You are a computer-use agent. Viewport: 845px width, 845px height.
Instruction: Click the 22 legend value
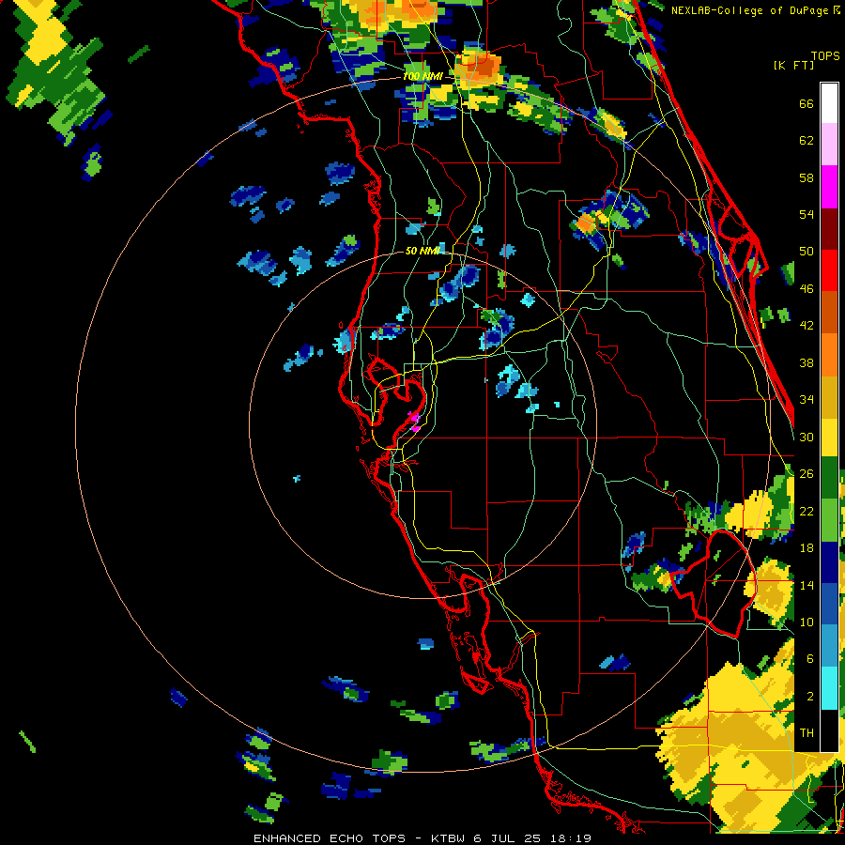click(x=807, y=511)
